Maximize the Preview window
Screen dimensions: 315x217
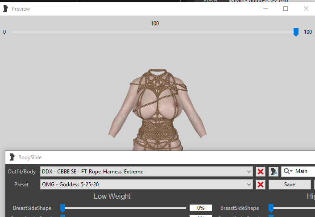click(286, 8)
